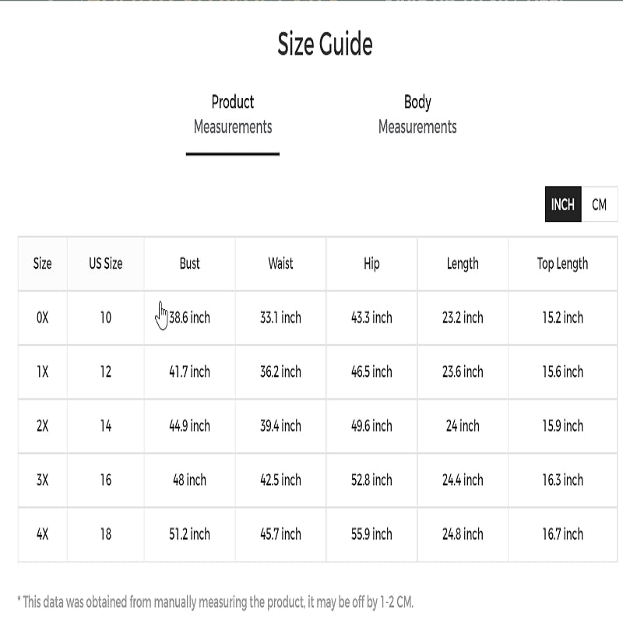Click the manual measurement disclaimer note
623x623 pixels.
(x=216, y=602)
